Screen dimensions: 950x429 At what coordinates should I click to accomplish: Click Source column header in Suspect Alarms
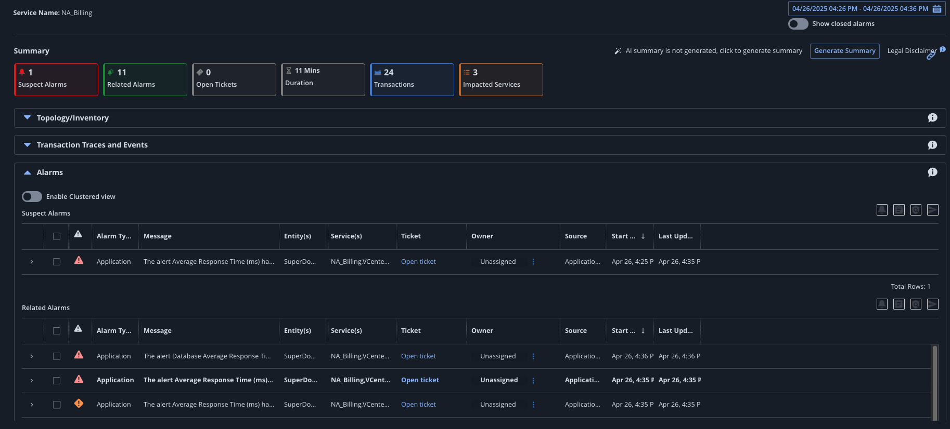click(576, 236)
